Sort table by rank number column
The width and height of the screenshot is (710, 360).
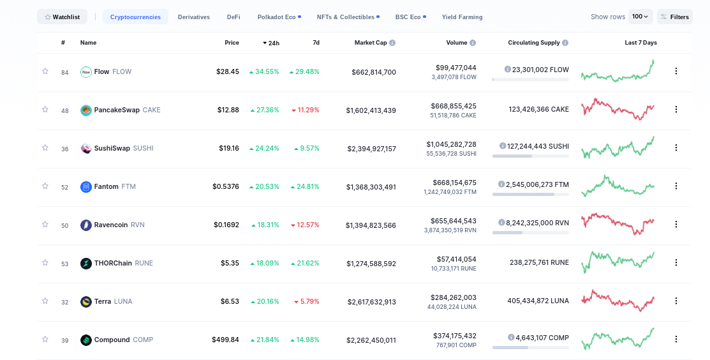point(63,43)
